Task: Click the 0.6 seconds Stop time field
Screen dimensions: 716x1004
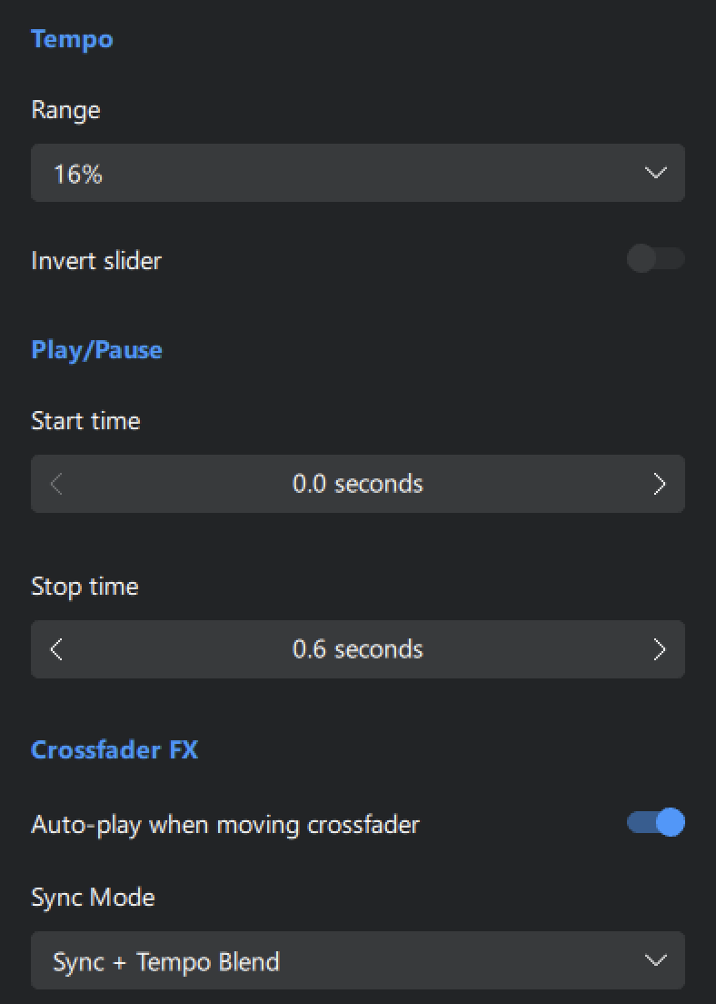Action: (x=358, y=649)
